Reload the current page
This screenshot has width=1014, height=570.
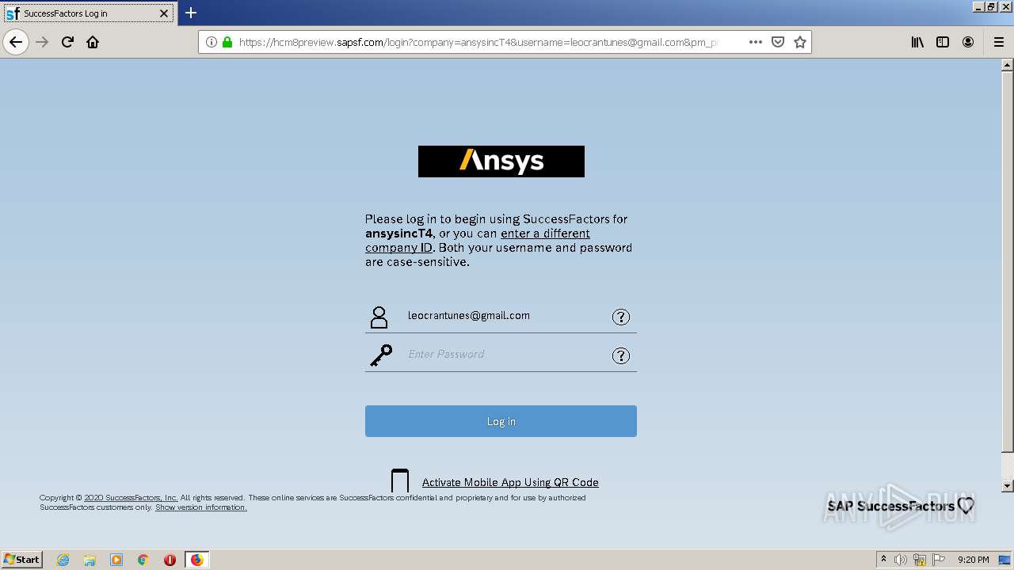click(68, 42)
